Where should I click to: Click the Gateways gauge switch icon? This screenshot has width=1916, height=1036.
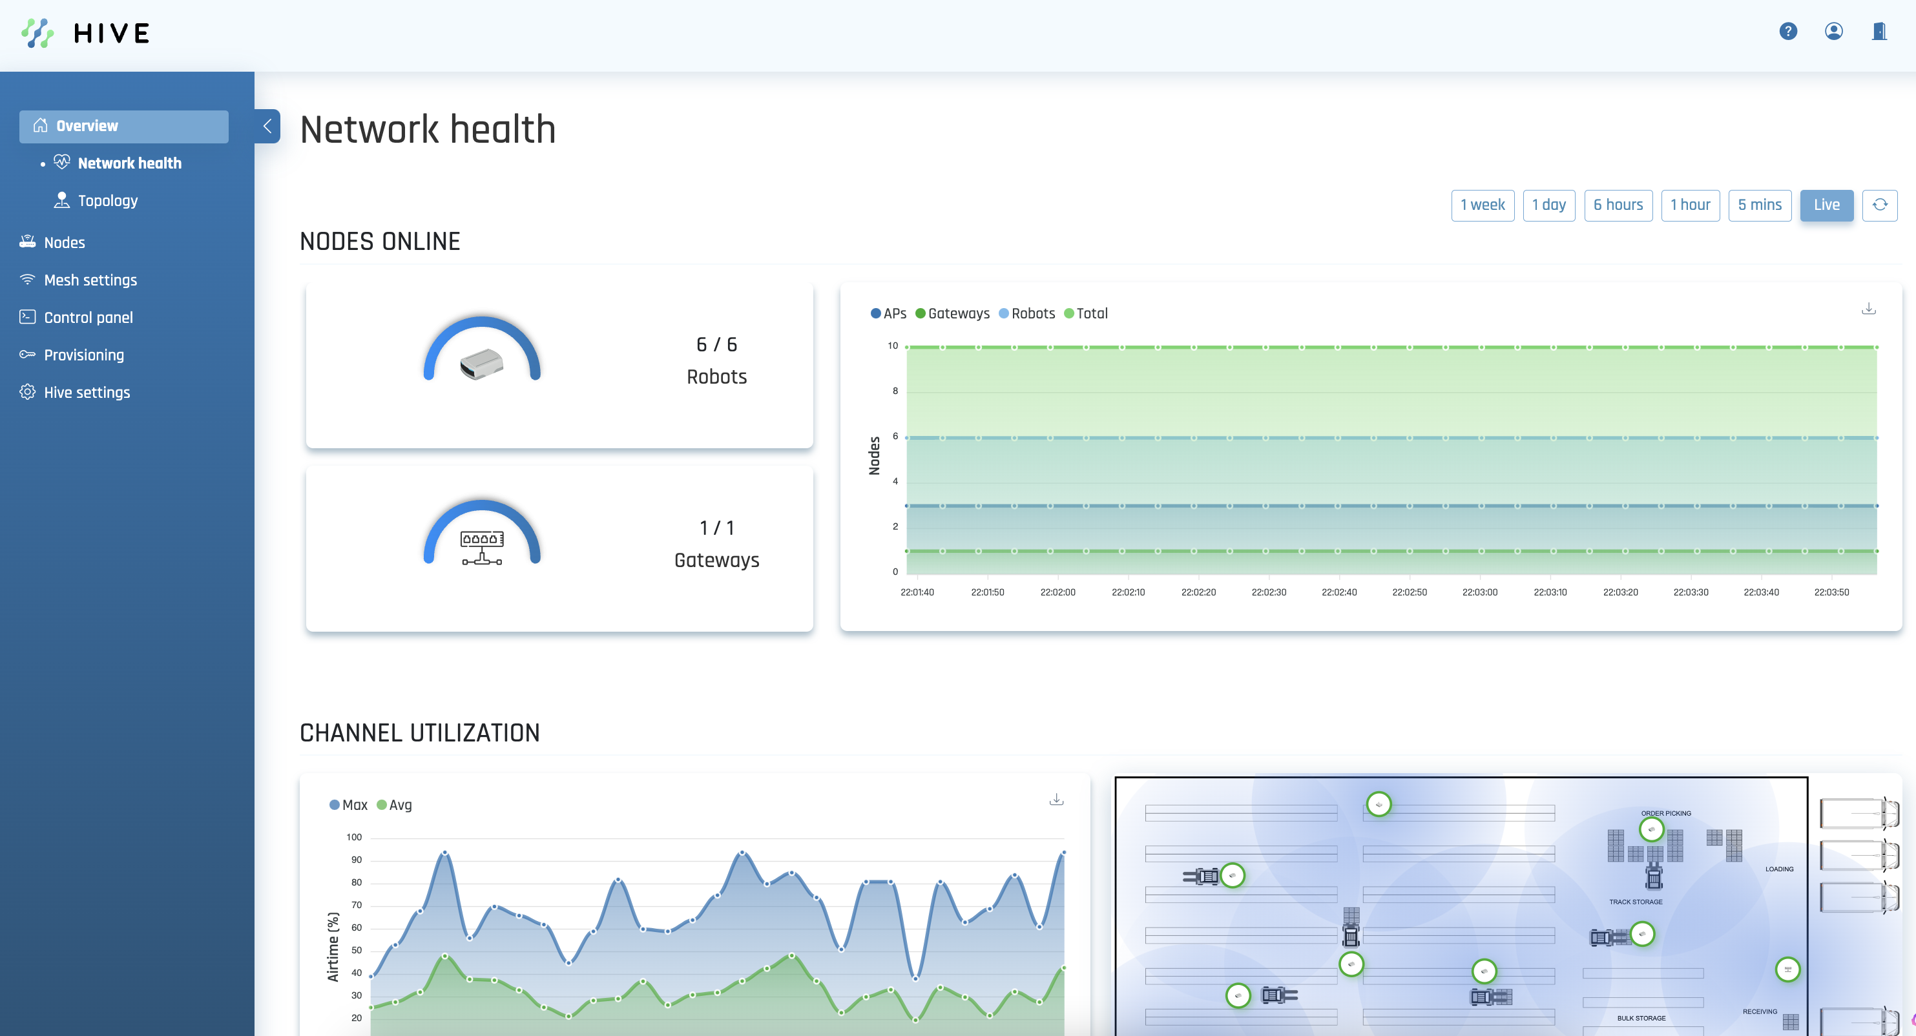(482, 548)
